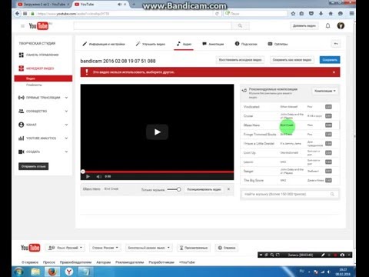Open the Cards tab
This screenshot has width=369, height=277.
click(x=246, y=44)
